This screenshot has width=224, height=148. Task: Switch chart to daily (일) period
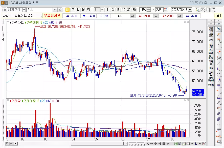coord(67,10)
